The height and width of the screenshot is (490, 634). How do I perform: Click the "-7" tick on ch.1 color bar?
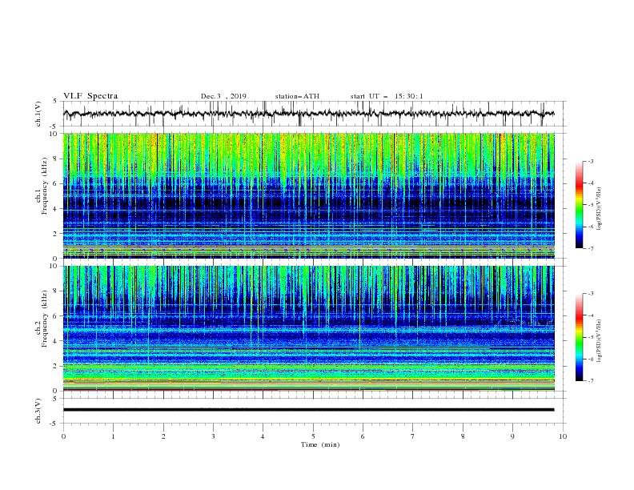click(x=590, y=248)
